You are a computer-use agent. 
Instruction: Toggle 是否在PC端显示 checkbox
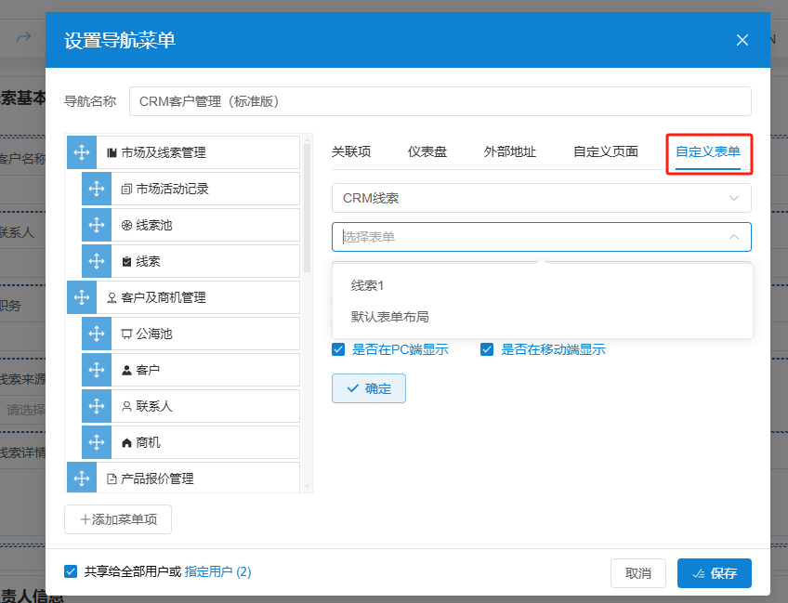tap(339, 350)
